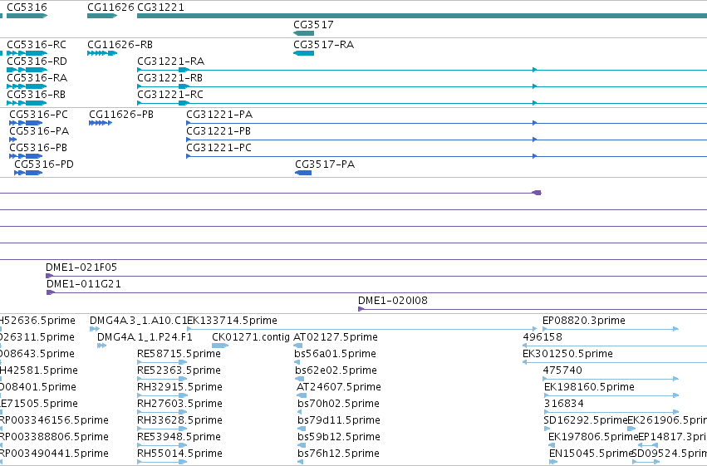Select EST RE53948.5prime
The height and width of the screenshot is (466, 707).
click(179, 437)
